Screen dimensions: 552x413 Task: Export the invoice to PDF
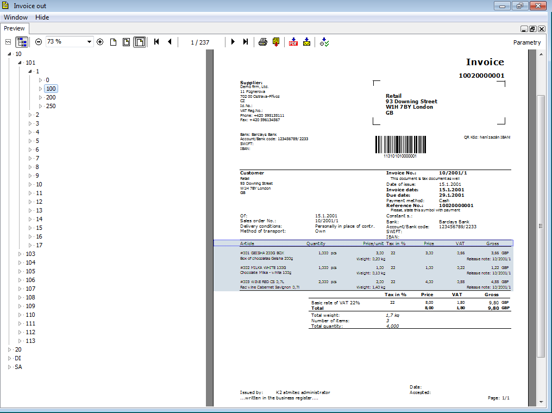(293, 42)
